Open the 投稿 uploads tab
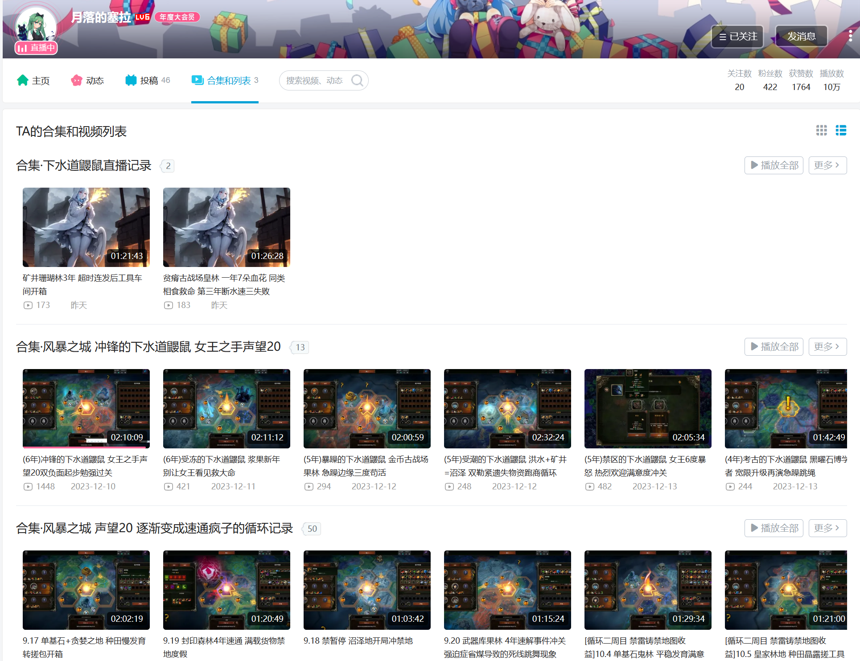 pyautogui.click(x=148, y=81)
